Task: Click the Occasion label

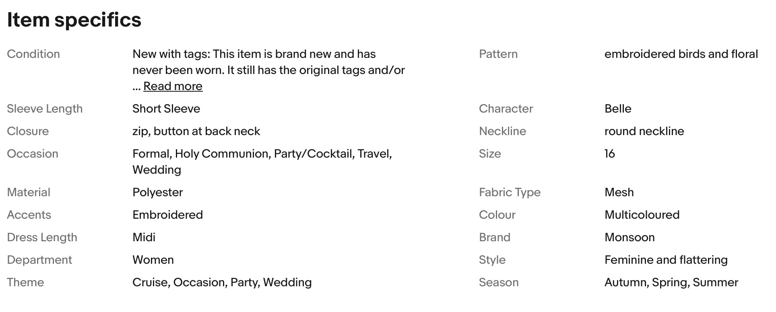Action: click(33, 154)
